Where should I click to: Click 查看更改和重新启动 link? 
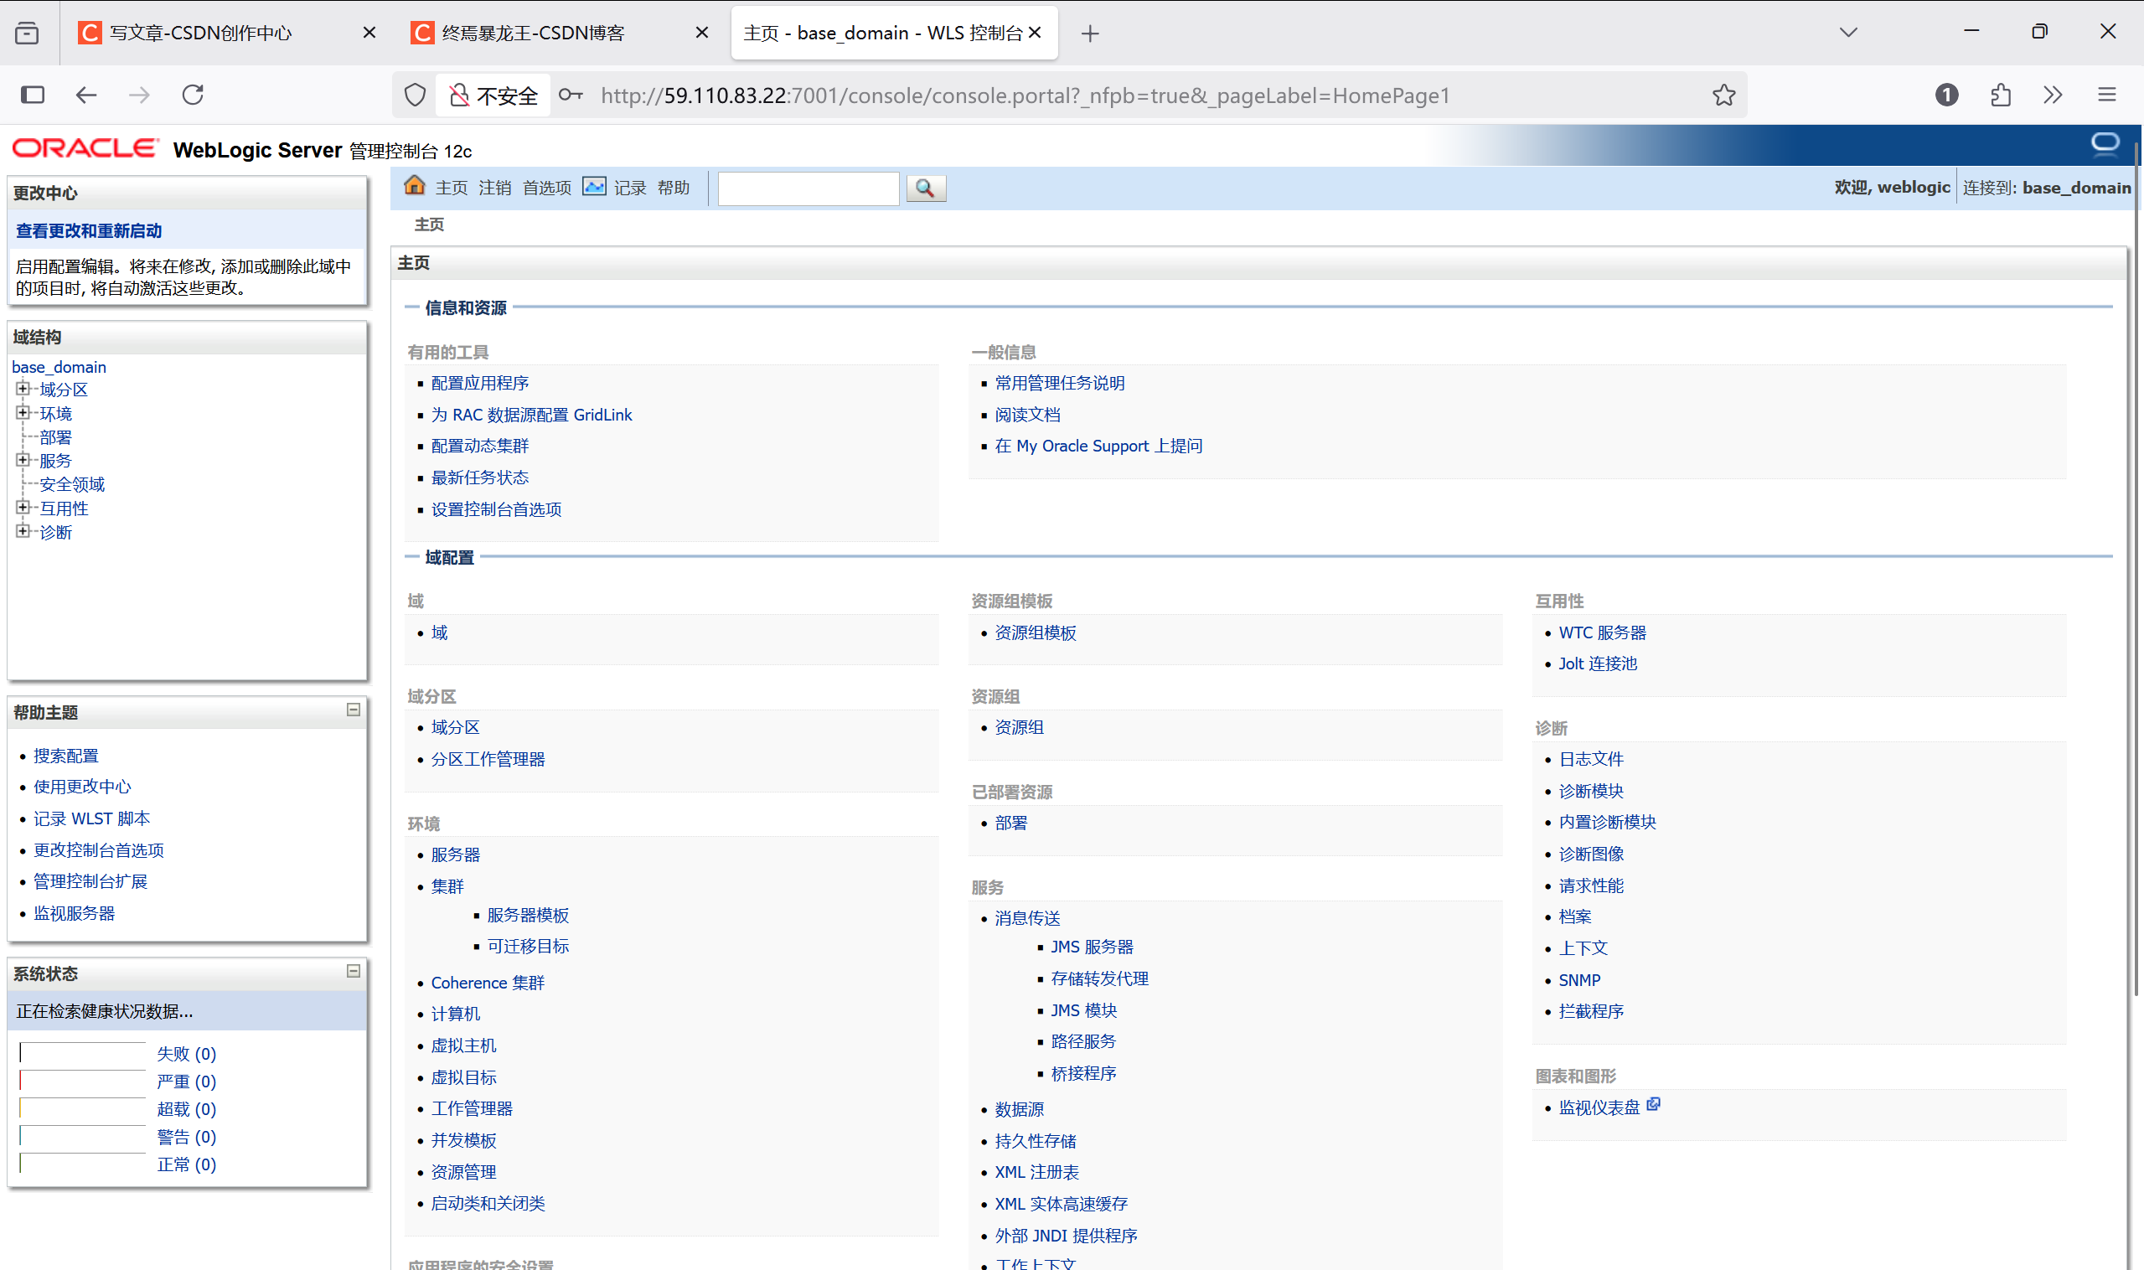tap(89, 231)
